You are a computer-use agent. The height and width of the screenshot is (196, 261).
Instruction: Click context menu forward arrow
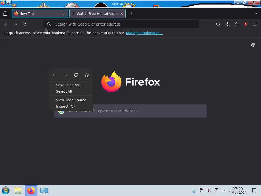pos(65,75)
